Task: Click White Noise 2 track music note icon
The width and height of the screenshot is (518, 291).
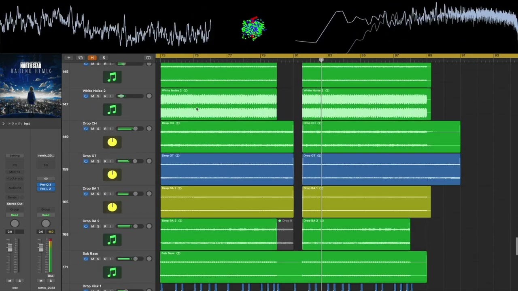Action: pos(112,110)
